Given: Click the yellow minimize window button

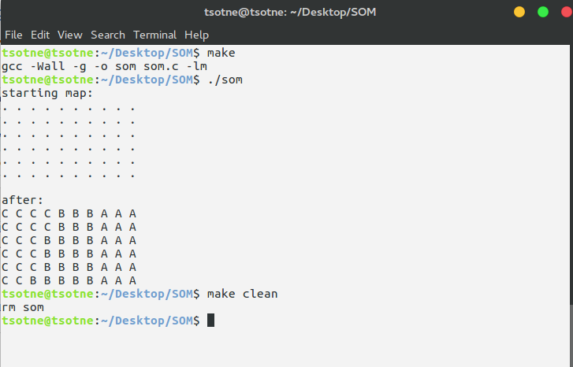Looking at the screenshot, I should [x=519, y=12].
